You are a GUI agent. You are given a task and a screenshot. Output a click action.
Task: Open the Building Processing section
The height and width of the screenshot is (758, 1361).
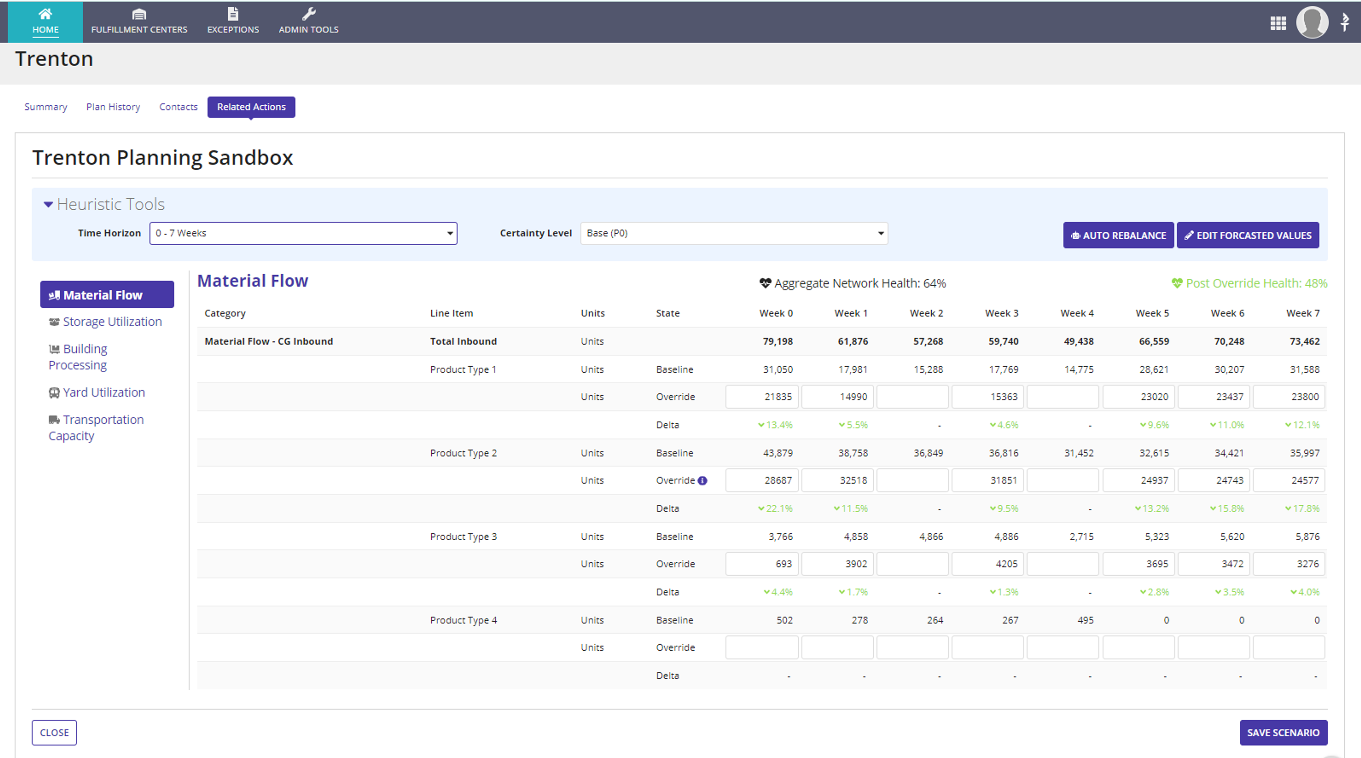pyautogui.click(x=78, y=357)
